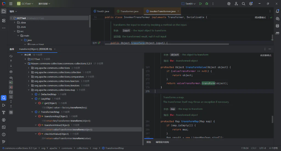Screen dimensions: 281x151
Task: Open the Problems tool window
Action: point(4,134)
